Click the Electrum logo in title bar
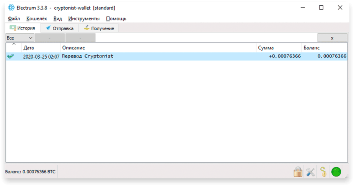This screenshot has width=354, height=186. 11,7
